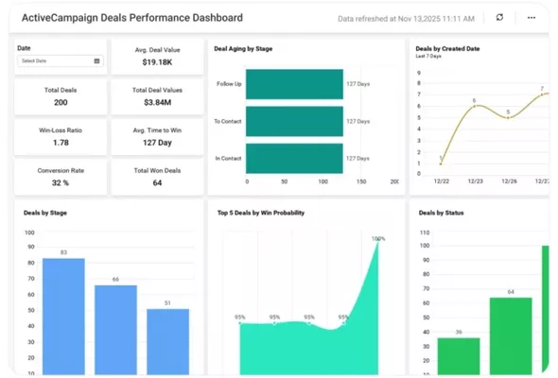
Task: Click the green bar labeled 36
Action: (x=459, y=356)
